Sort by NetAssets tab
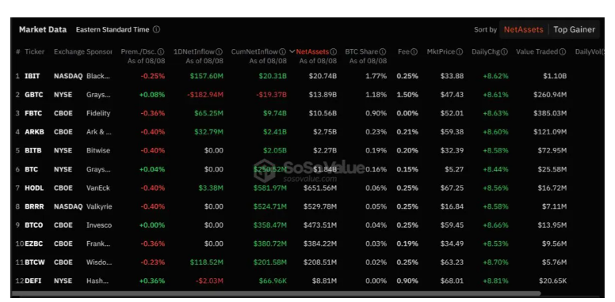The height and width of the screenshot is (302, 615). coord(524,30)
